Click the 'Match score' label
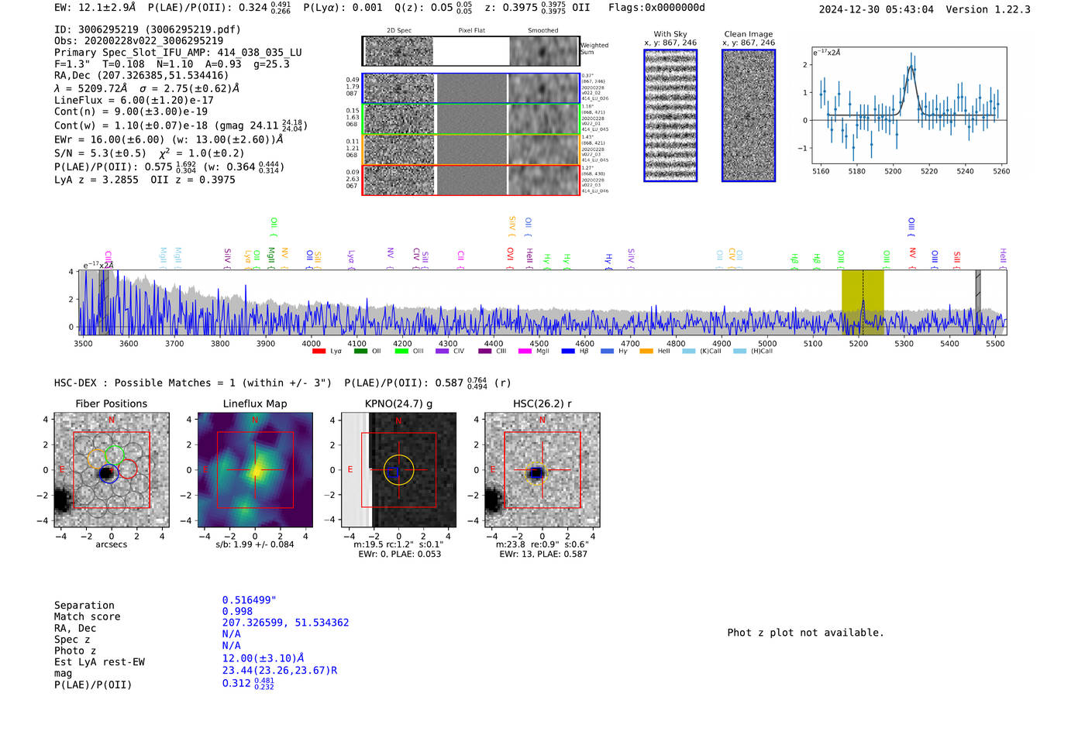Viewport: 1085px width, 738px height. point(88,617)
